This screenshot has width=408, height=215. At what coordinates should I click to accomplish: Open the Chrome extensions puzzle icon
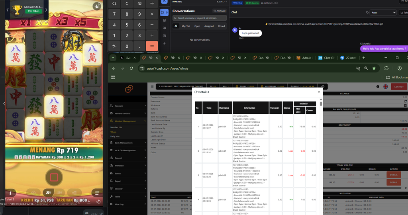(386, 68)
